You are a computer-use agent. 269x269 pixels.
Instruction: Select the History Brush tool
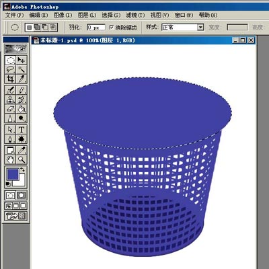22,100
